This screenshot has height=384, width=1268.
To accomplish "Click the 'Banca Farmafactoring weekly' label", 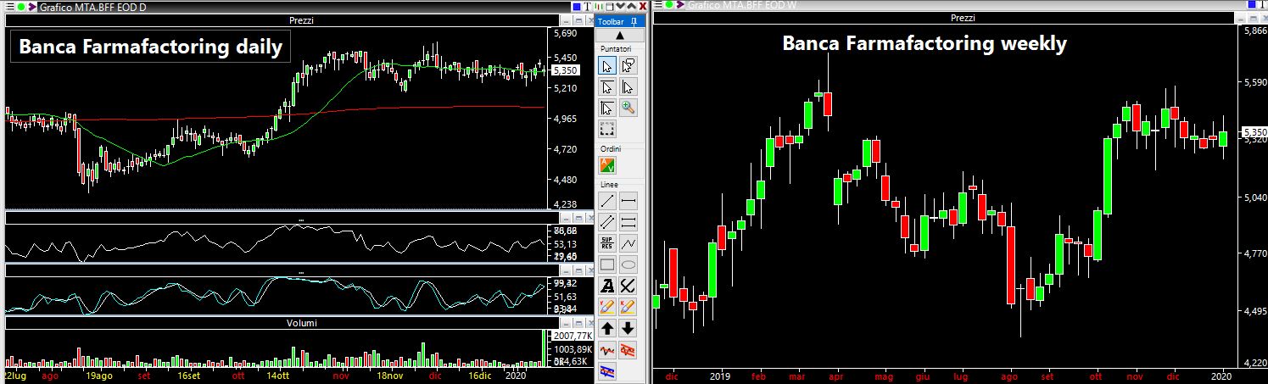I will click(924, 42).
